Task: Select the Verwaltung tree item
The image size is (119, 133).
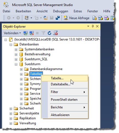Action: point(28,123)
